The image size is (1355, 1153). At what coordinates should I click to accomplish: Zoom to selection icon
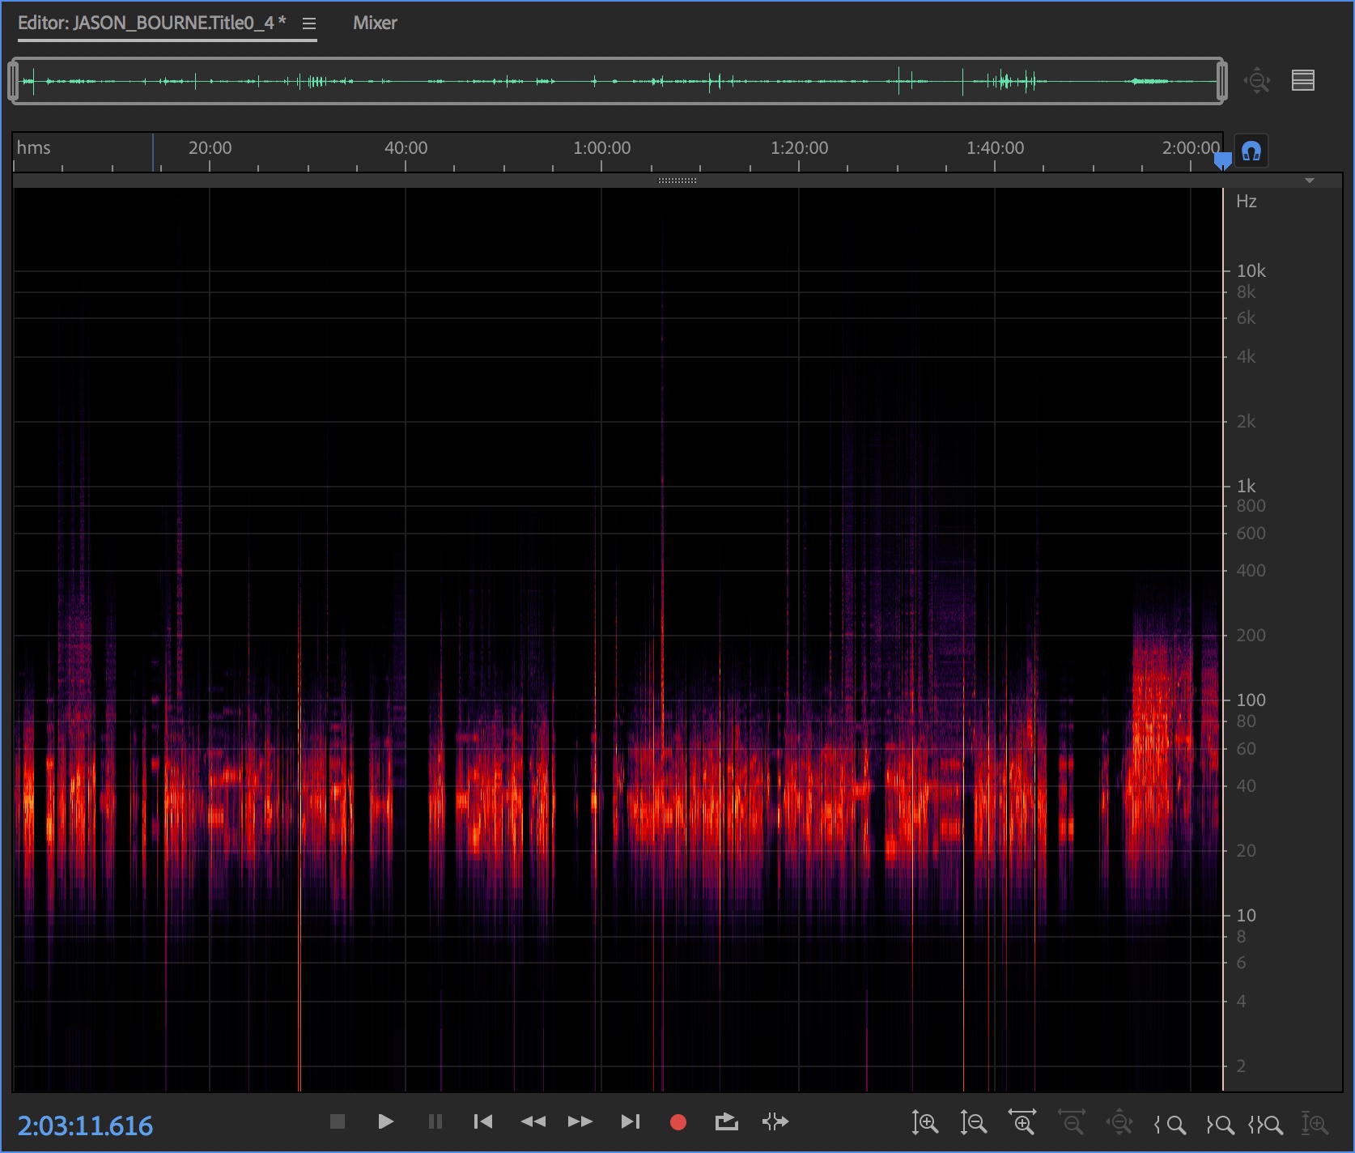(x=1266, y=1124)
